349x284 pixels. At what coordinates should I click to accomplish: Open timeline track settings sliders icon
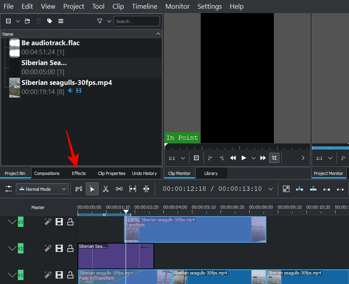(9, 189)
